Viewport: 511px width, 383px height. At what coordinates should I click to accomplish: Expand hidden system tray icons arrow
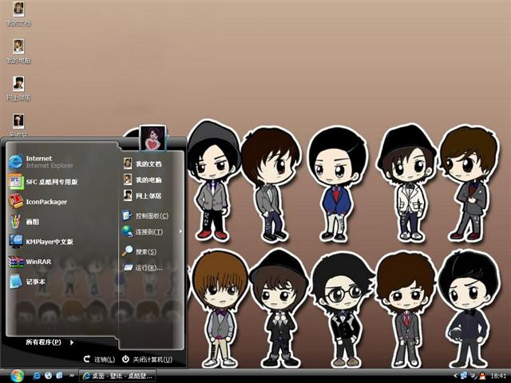[456, 376]
